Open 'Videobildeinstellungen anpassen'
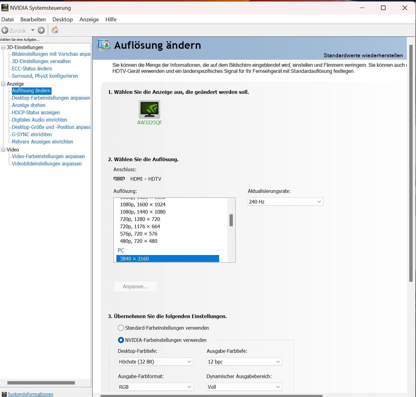 (x=47, y=164)
